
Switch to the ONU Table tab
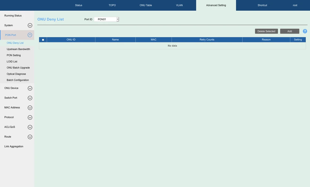[146, 5]
